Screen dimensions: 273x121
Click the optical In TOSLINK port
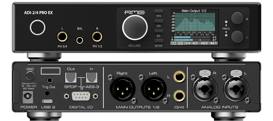point(91,77)
